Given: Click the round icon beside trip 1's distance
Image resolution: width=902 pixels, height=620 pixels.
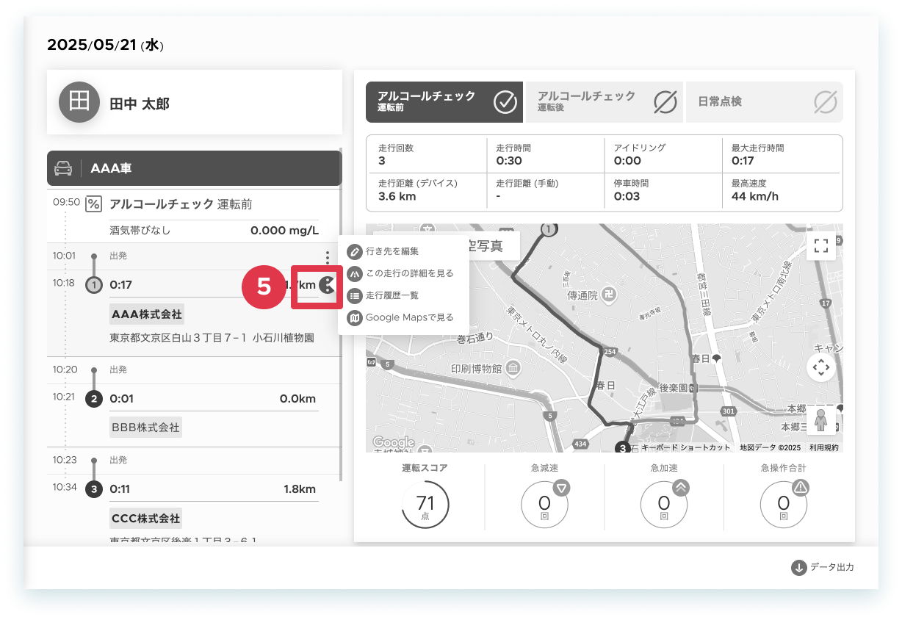Looking at the screenshot, I should point(327,284).
